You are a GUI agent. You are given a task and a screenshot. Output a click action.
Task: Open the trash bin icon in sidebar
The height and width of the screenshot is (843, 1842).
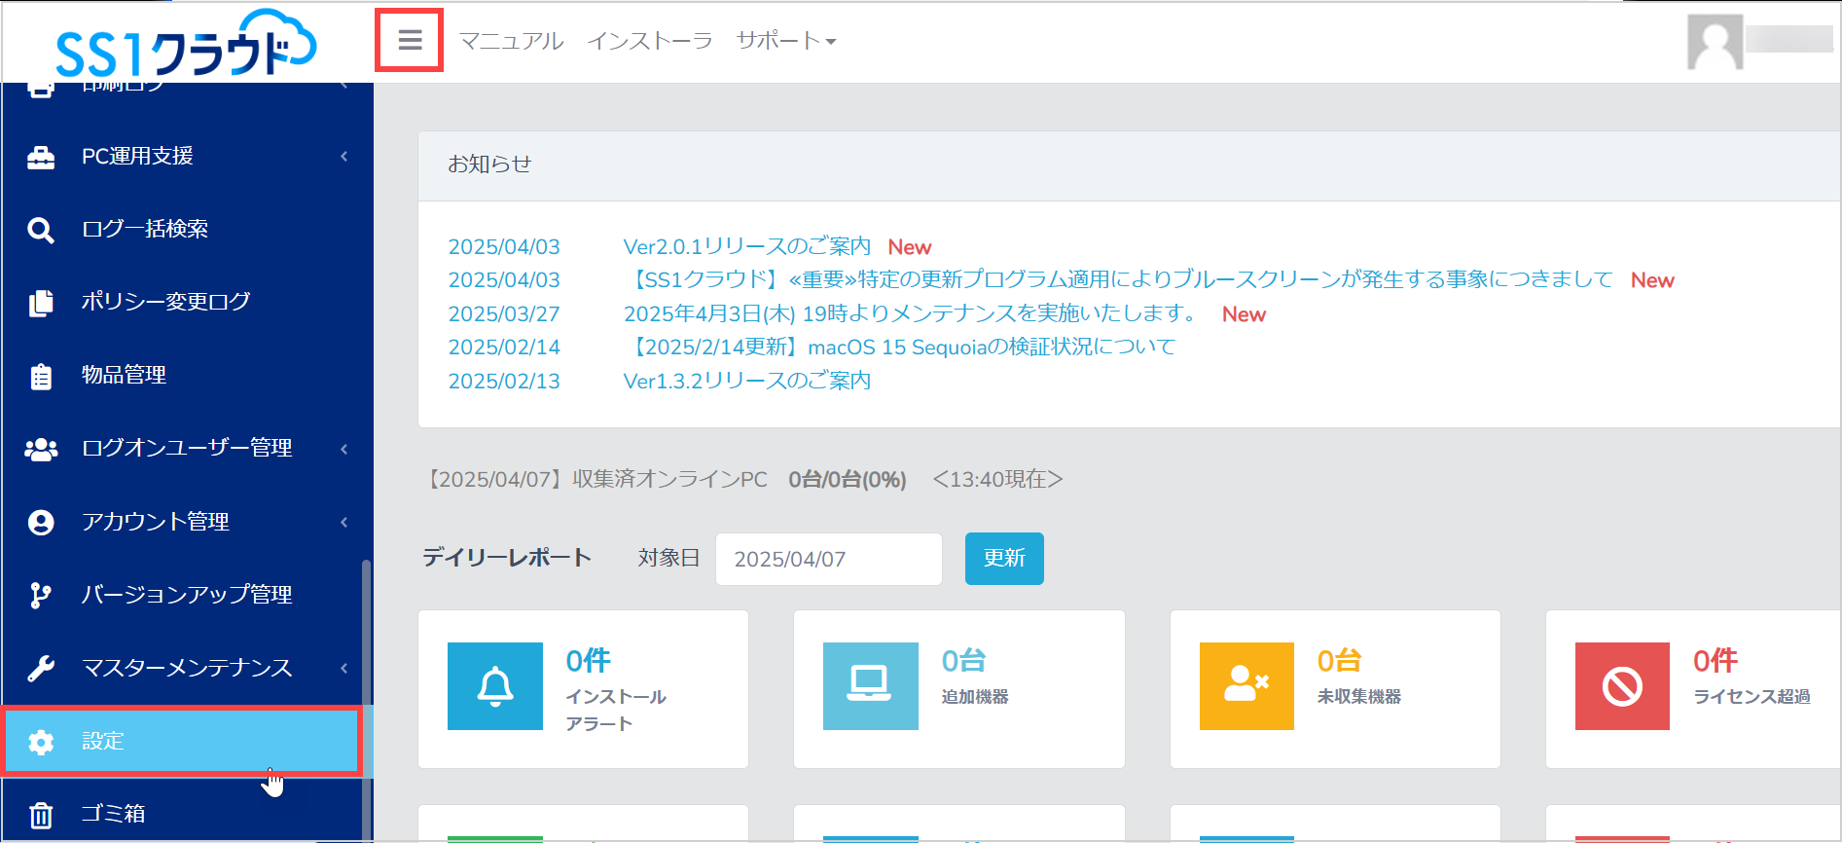[41, 815]
